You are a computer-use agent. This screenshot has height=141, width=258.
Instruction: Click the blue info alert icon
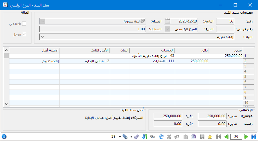pyautogui.click(x=4, y=136)
